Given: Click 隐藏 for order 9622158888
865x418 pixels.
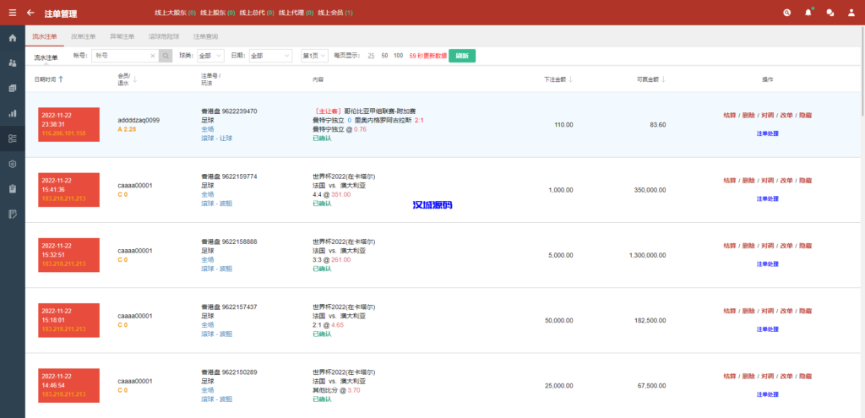Looking at the screenshot, I should [x=805, y=246].
